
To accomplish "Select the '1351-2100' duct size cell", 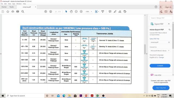I will [24, 66].
